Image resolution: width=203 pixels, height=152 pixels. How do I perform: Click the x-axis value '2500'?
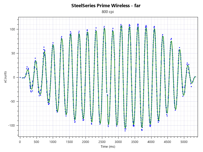(102, 142)
